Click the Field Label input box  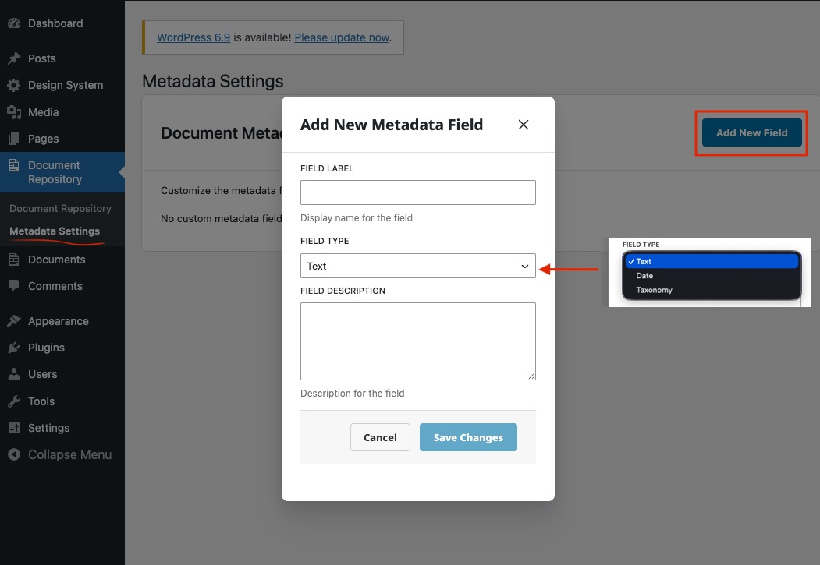417,192
